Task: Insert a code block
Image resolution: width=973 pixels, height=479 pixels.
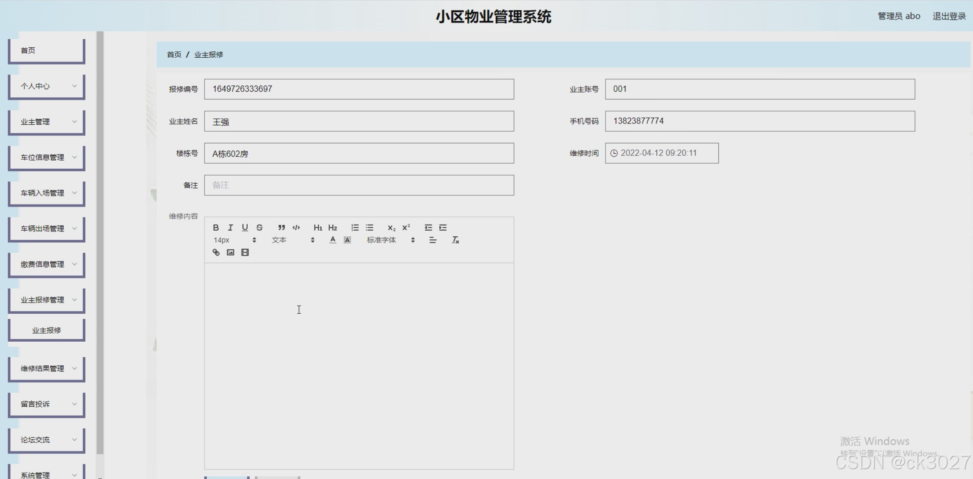Action: 296,228
